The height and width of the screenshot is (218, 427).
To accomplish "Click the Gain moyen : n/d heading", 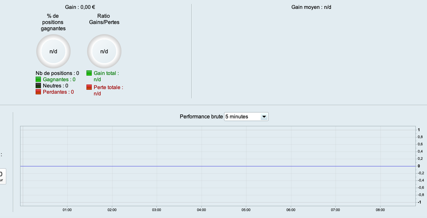I will (x=311, y=7).
